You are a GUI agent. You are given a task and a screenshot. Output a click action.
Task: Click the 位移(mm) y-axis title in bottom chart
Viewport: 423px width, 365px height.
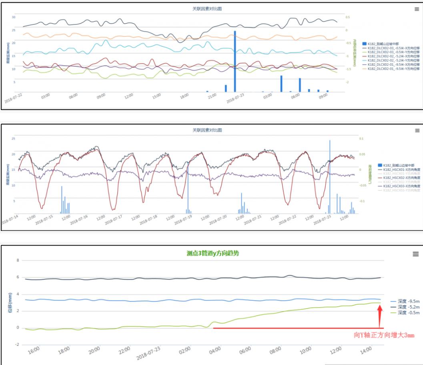click(x=10, y=302)
